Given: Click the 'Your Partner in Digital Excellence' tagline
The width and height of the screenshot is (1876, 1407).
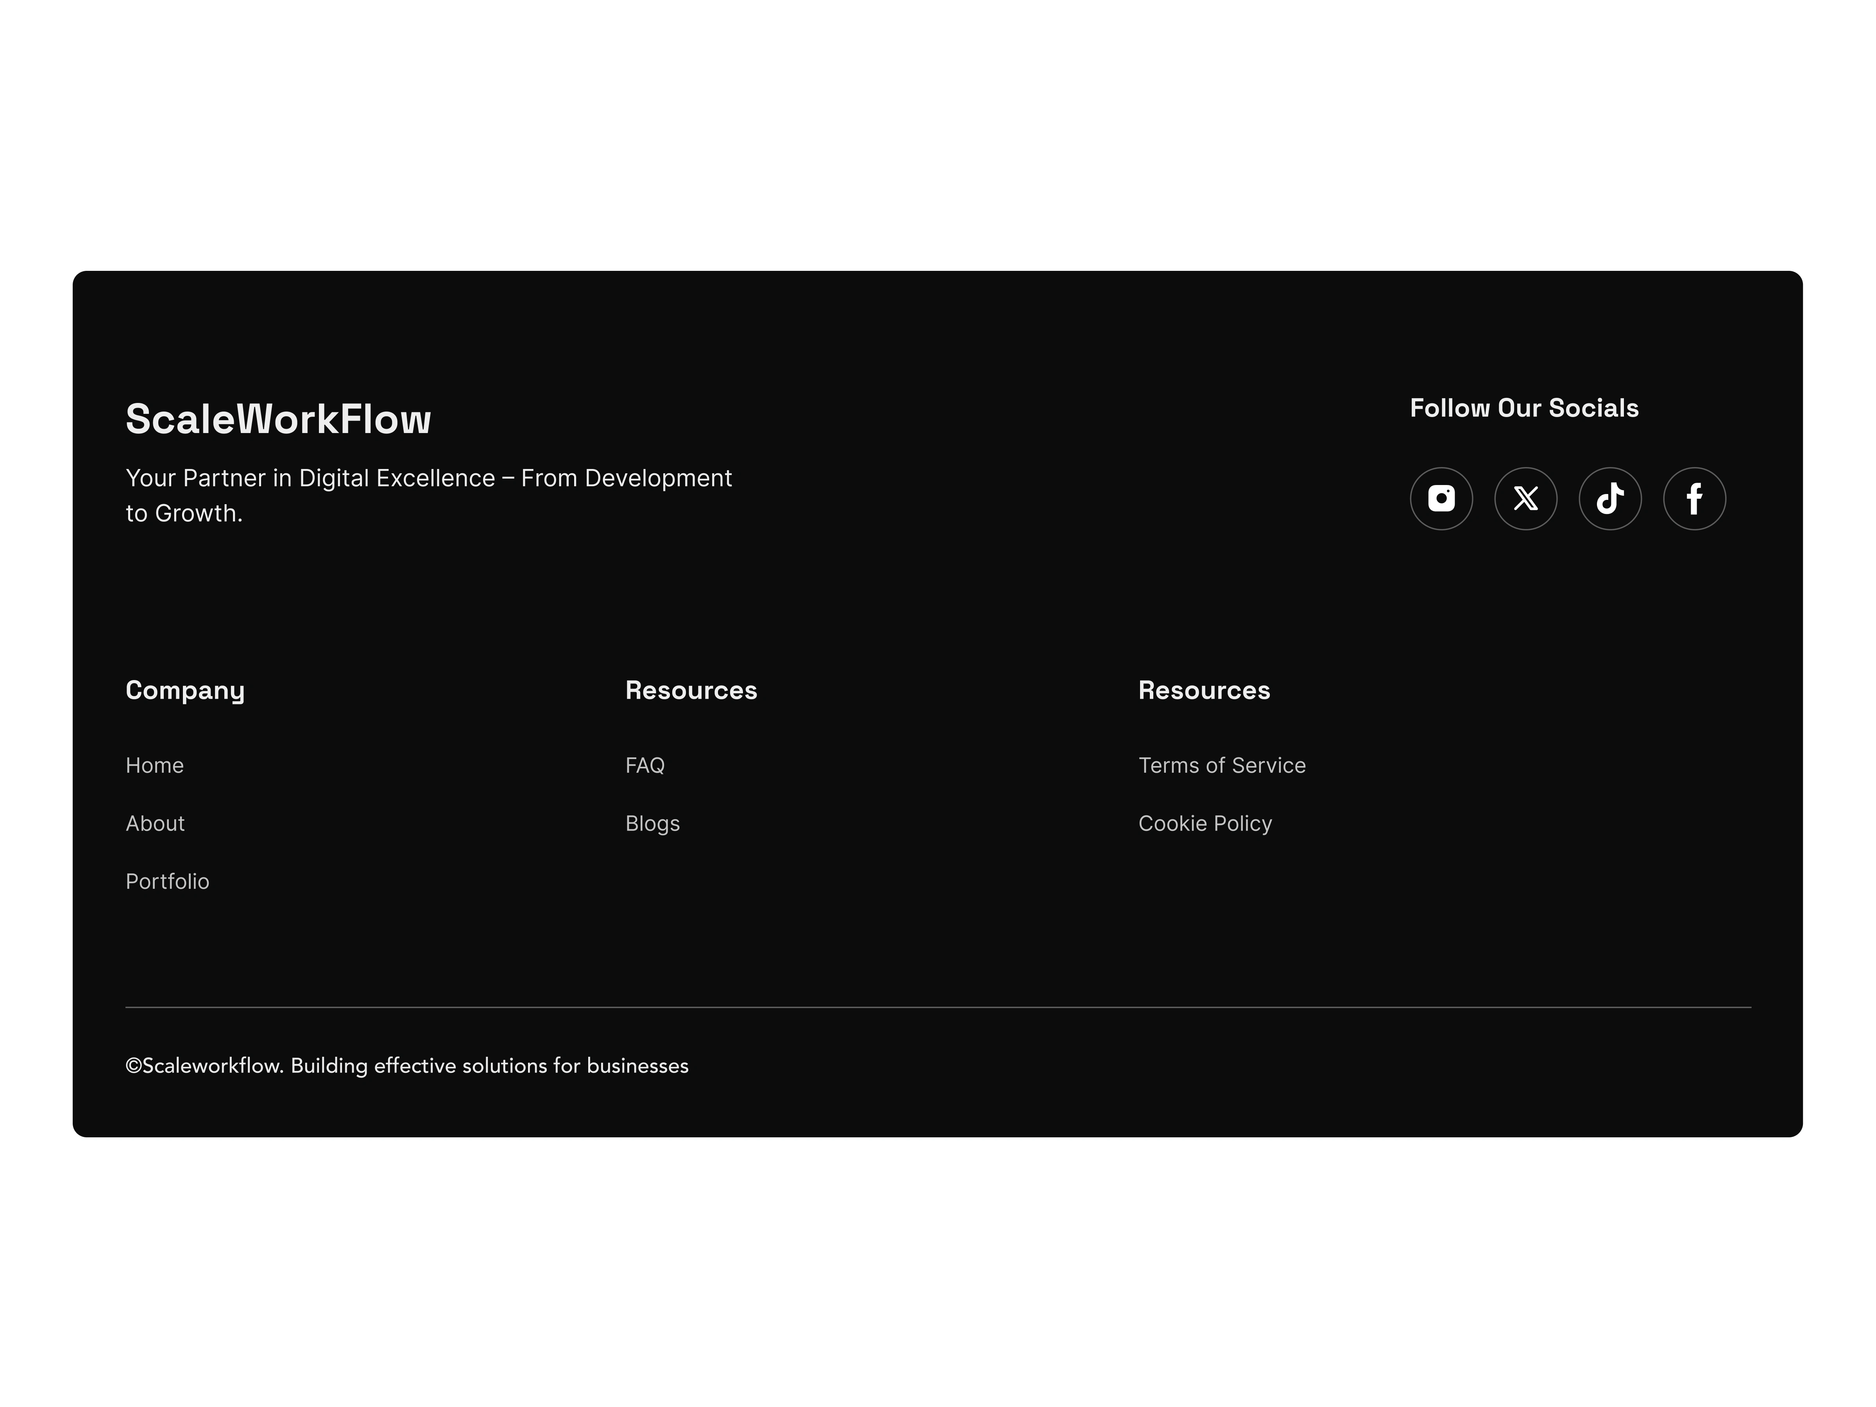Looking at the screenshot, I should tap(428, 479).
